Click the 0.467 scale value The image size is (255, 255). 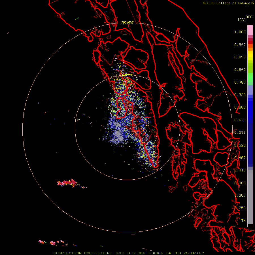[x=240, y=158]
